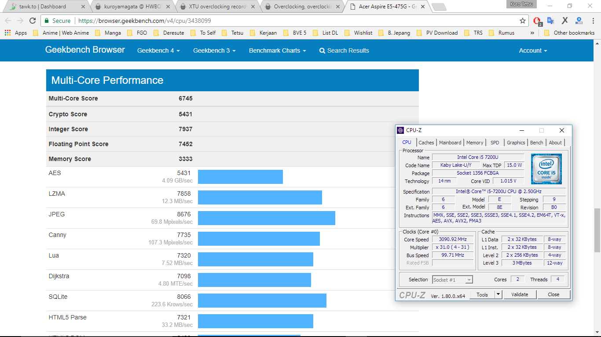Click the page vertical scrollbar thumb

[x=597, y=230]
